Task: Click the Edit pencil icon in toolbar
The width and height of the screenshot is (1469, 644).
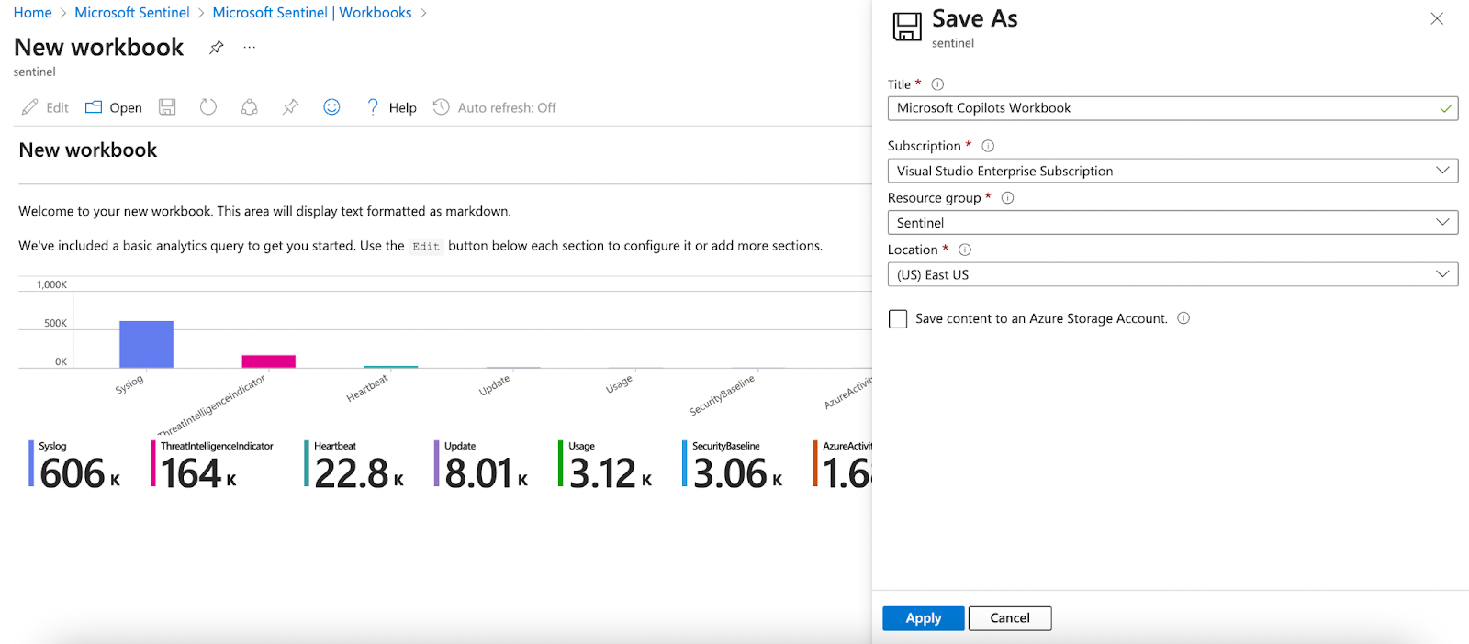Action: pos(30,107)
